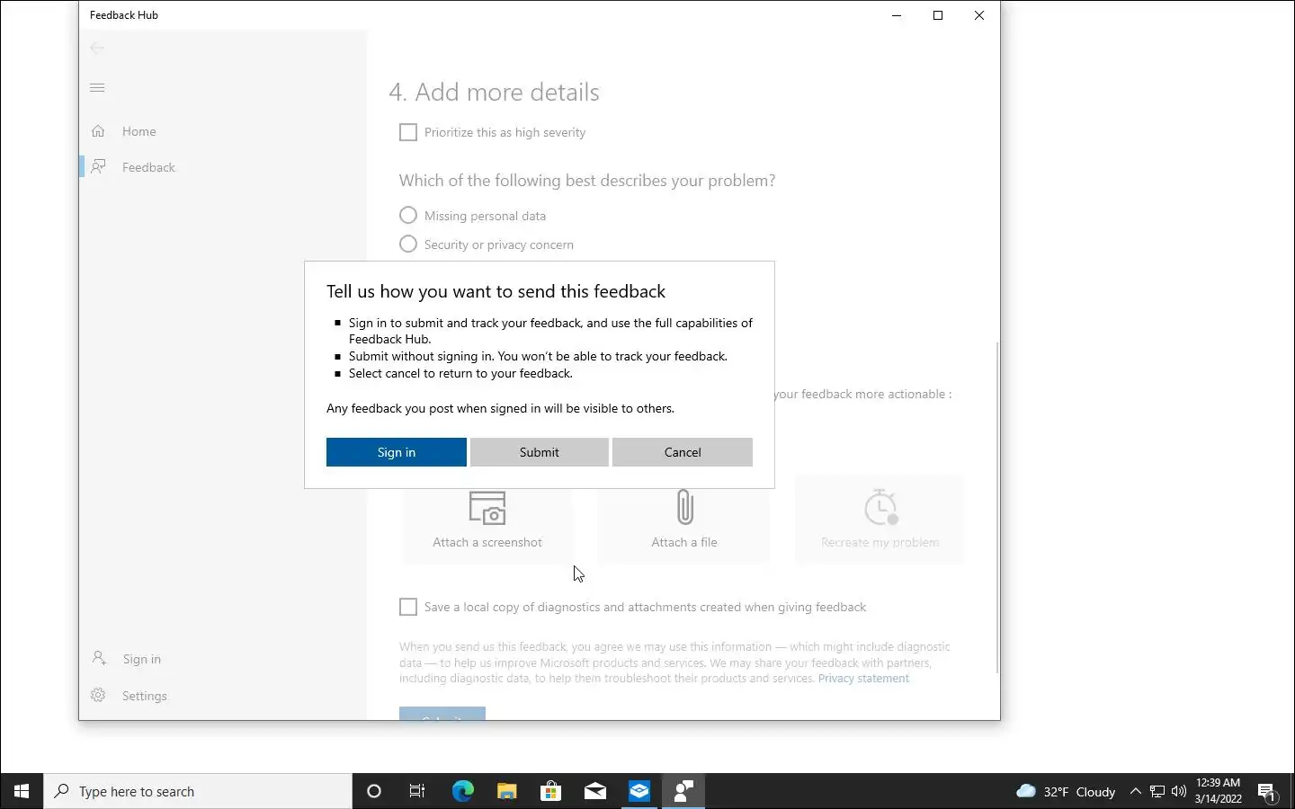The width and height of the screenshot is (1295, 809).
Task: Click the sidebar Sign in item
Action: (223, 659)
